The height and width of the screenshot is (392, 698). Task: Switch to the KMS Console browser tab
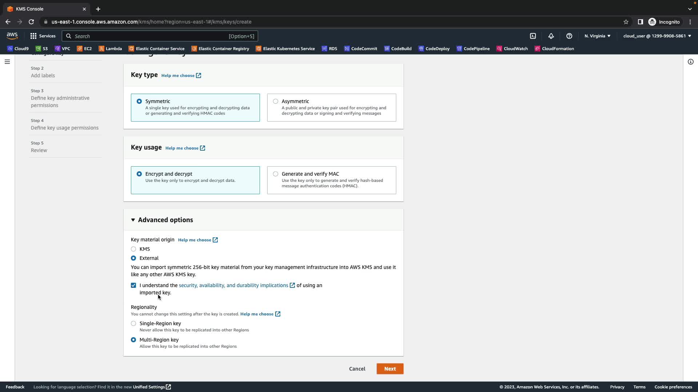click(x=44, y=9)
